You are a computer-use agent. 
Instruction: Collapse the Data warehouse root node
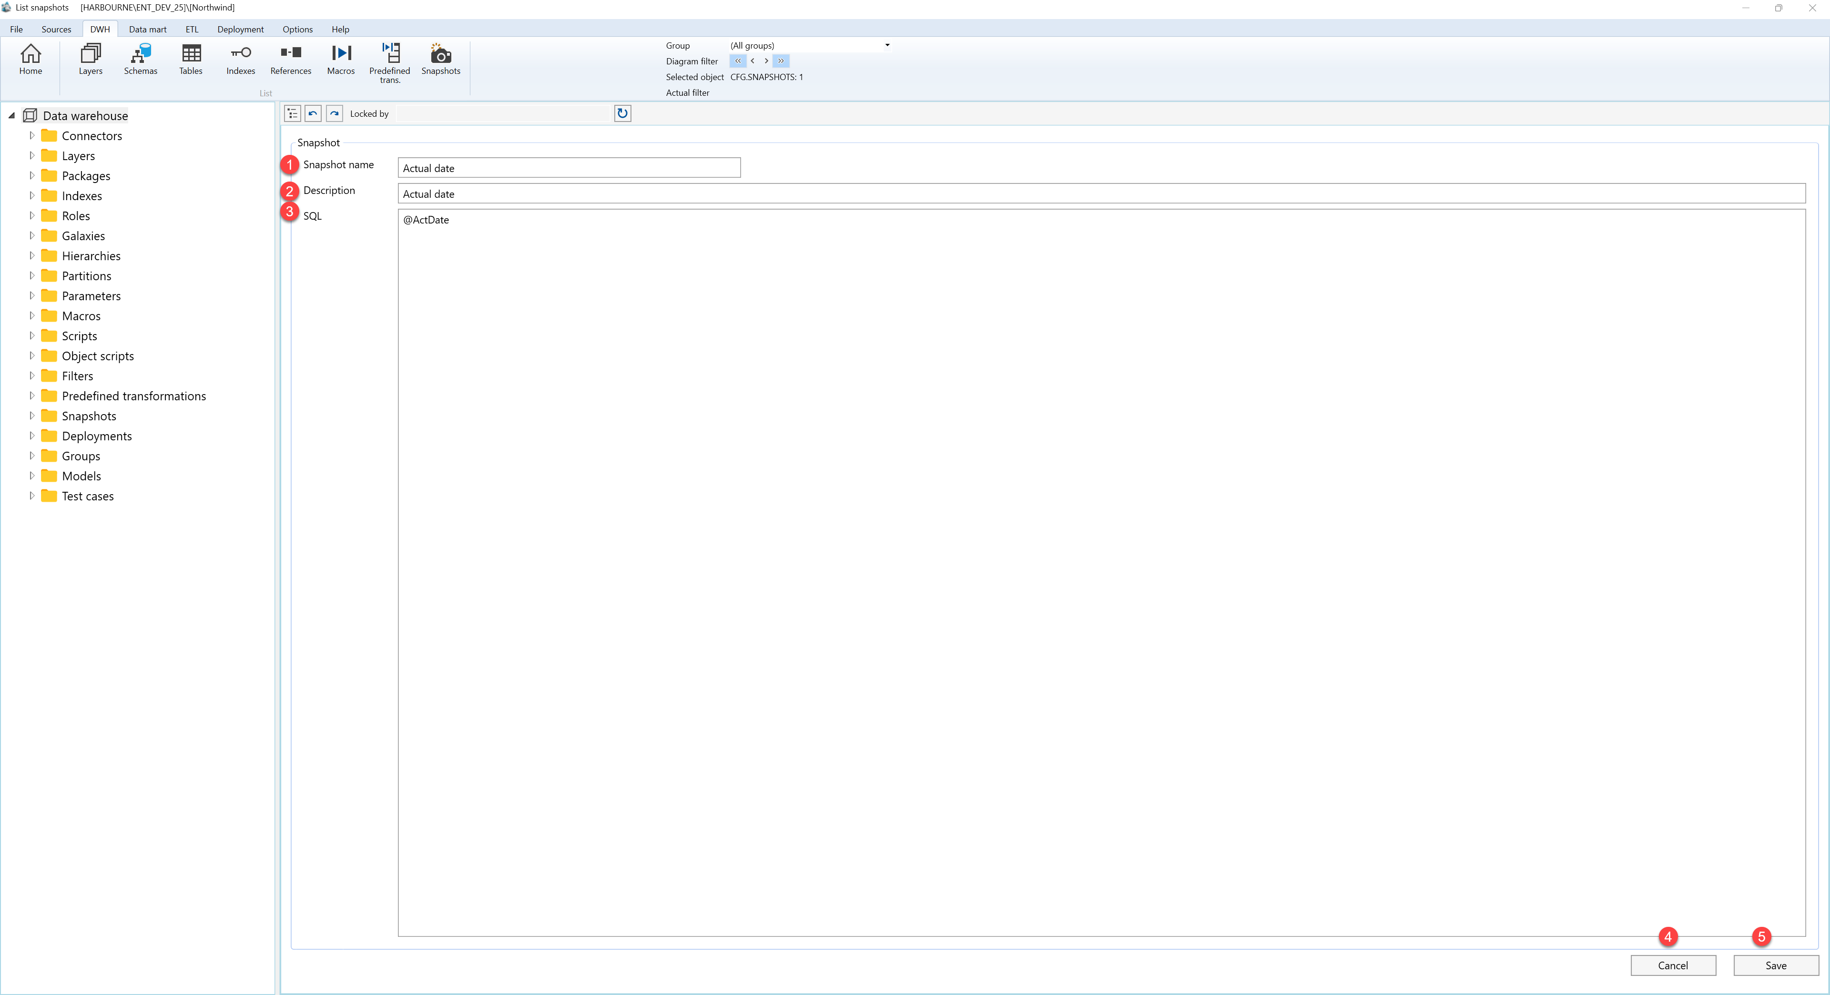[x=11, y=115]
